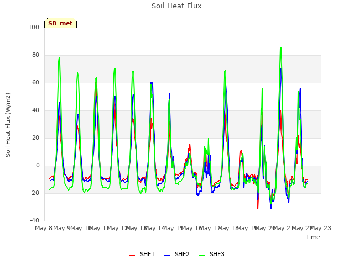Click the May 23 x-axis tick label

[x=321, y=228]
